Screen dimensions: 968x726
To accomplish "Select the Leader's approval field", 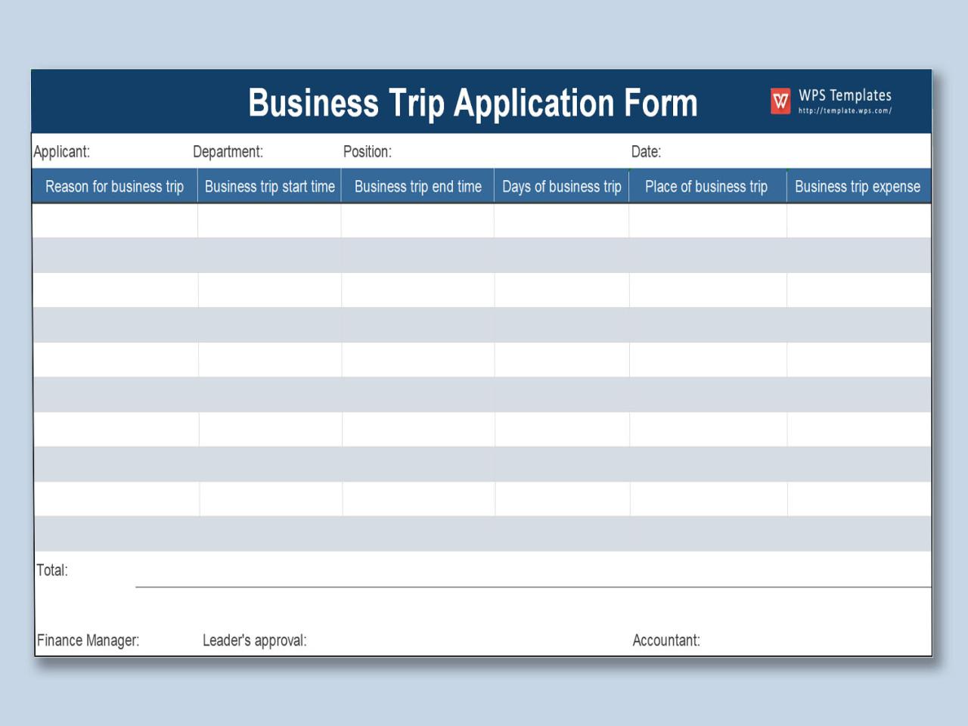I will [x=254, y=640].
